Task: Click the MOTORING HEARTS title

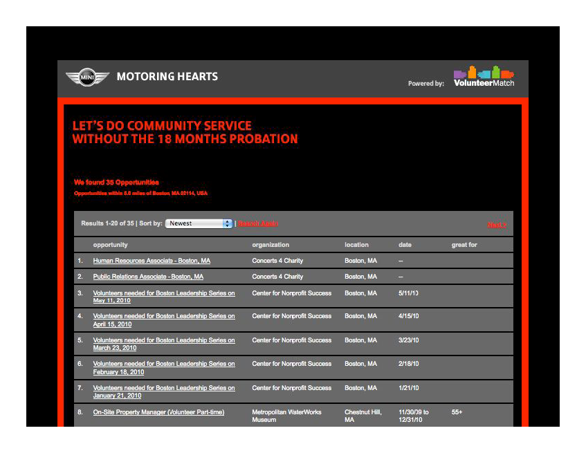Action: pyautogui.click(x=167, y=77)
